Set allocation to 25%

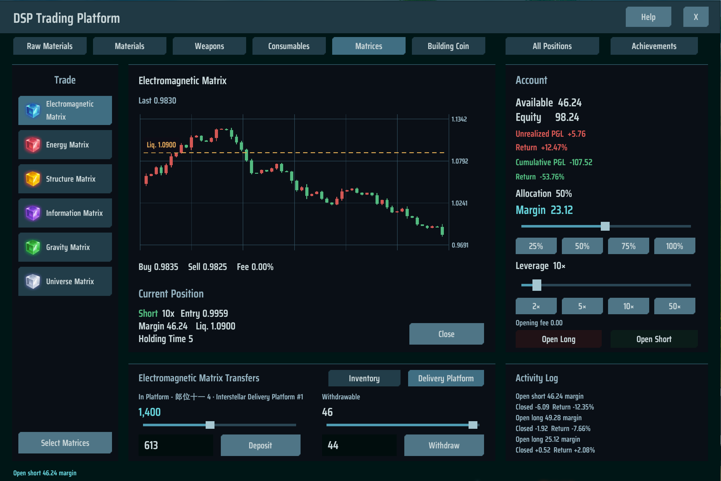coord(536,246)
